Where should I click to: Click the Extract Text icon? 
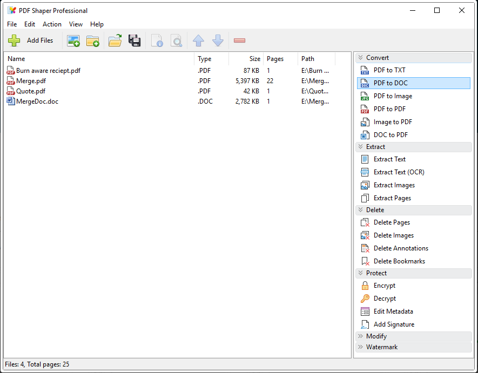tap(365, 159)
